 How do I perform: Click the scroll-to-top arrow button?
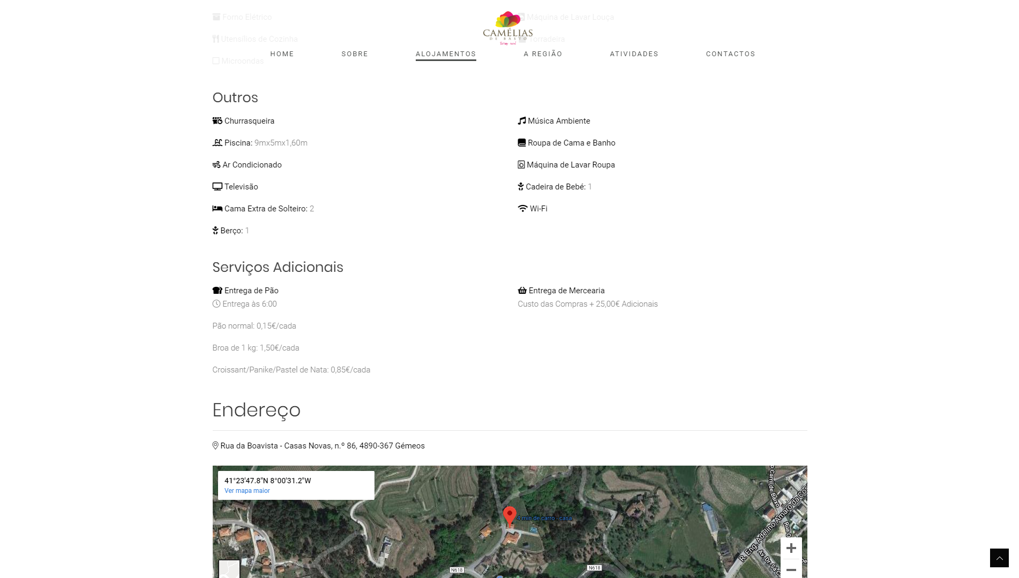point(999,558)
